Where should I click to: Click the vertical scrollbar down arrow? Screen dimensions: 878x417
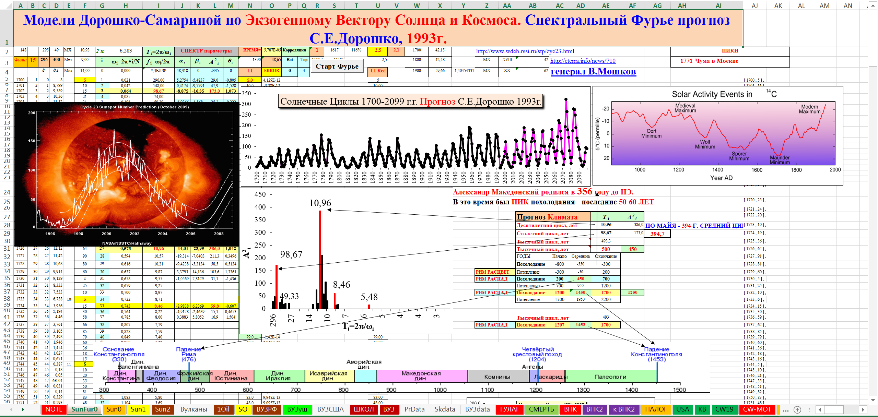pyautogui.click(x=873, y=400)
